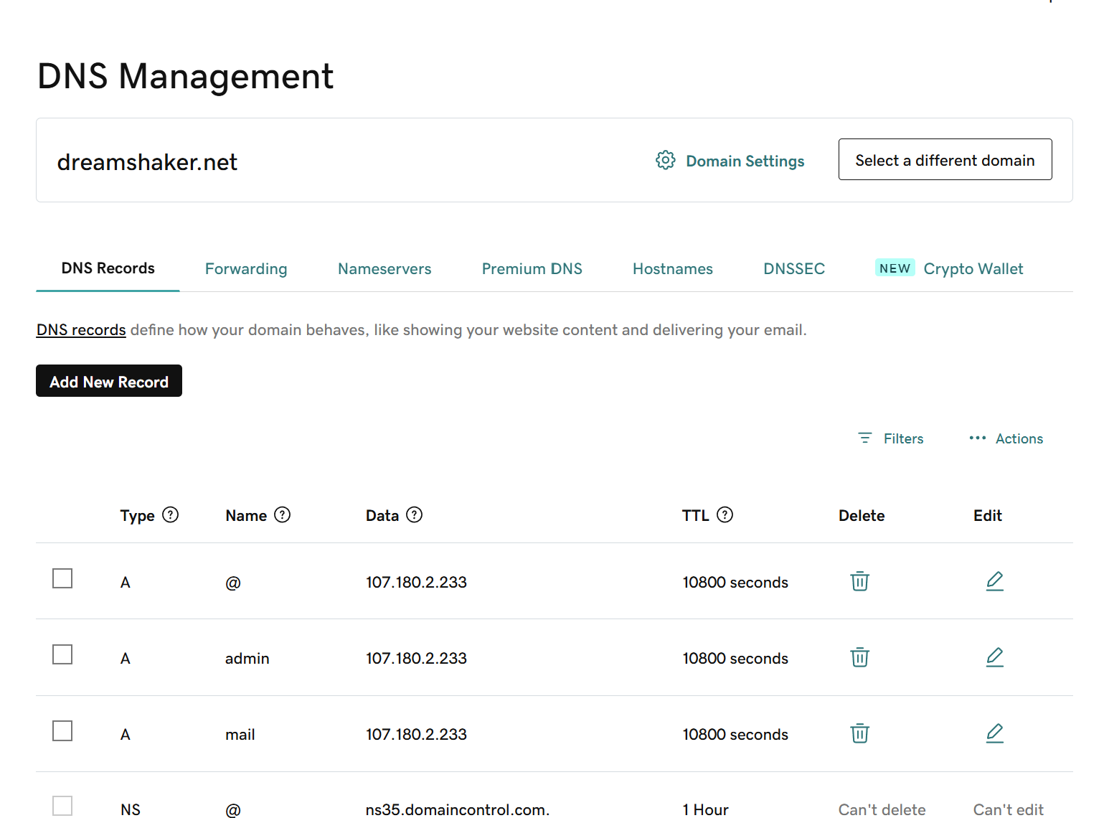Delete the @ A record
The height and width of the screenshot is (818, 1104).
point(859,581)
